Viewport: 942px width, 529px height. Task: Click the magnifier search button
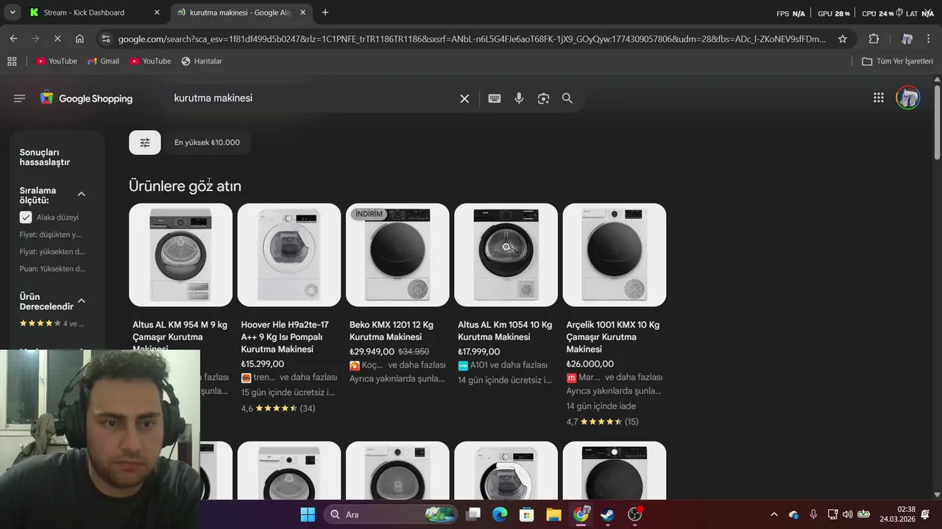[x=567, y=98]
